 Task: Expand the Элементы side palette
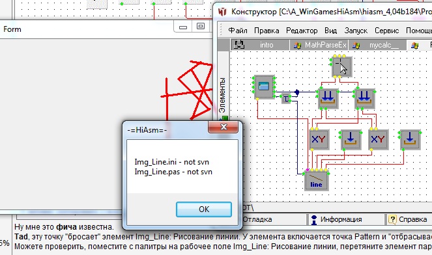222,95
